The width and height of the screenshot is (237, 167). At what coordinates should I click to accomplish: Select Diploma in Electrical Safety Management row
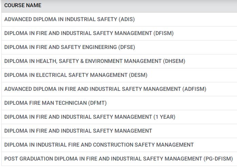[x=65, y=75]
